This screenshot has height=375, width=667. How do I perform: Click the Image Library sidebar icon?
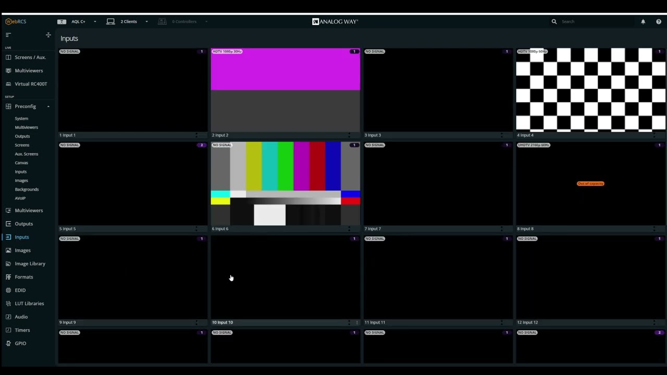point(8,264)
